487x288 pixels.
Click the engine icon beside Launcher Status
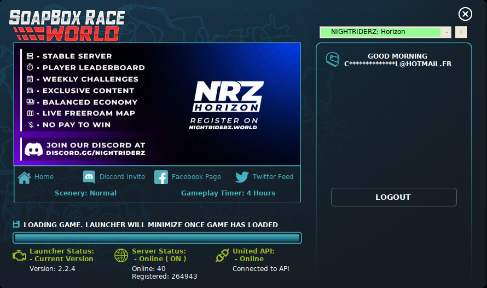point(19,256)
